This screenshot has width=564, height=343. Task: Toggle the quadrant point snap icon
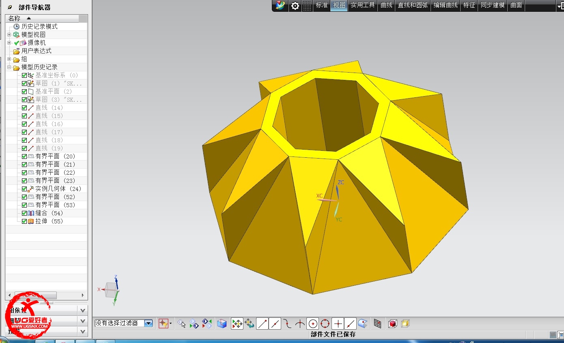click(x=325, y=324)
